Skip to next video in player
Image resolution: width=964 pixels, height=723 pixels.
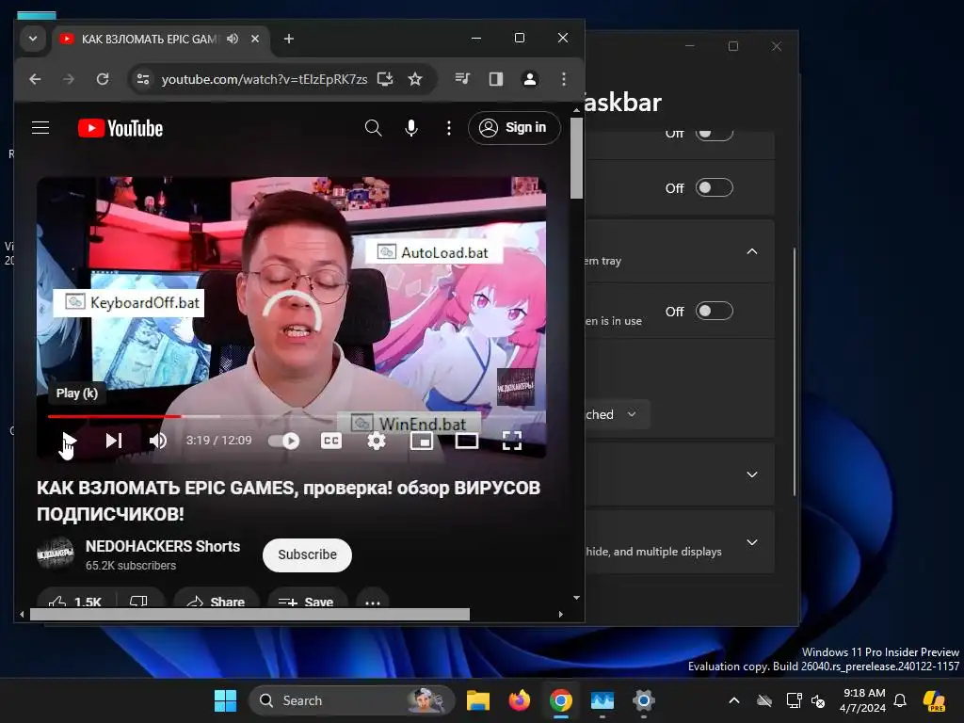click(x=114, y=441)
